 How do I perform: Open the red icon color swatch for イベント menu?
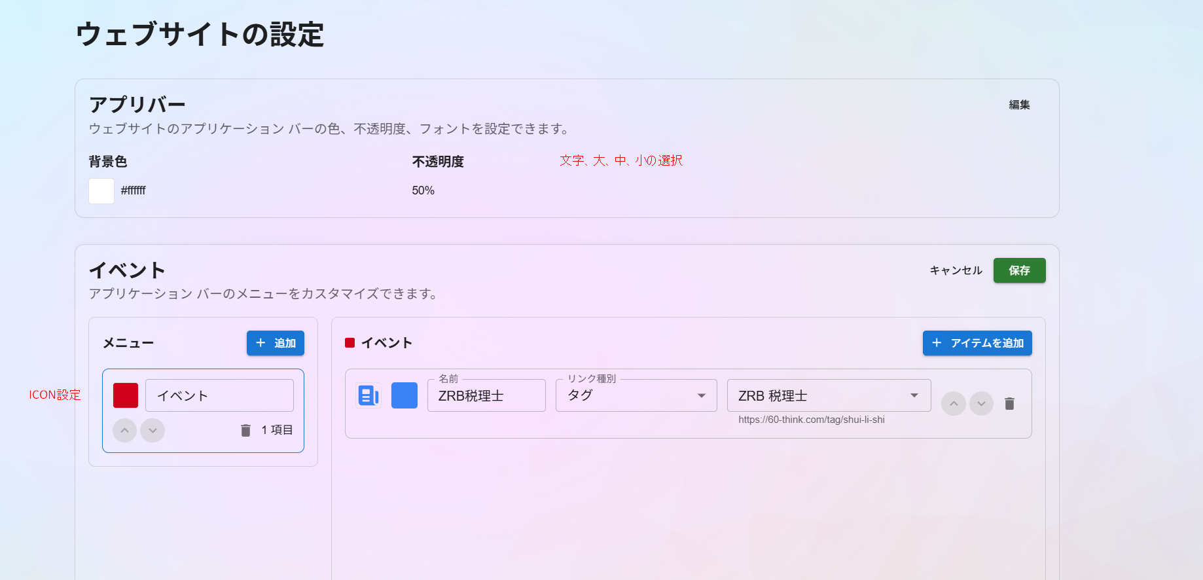(126, 395)
